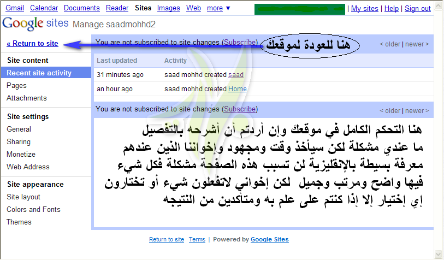Click the scrollbar down arrow
This screenshot has height=260, width=444.
(x=439, y=254)
